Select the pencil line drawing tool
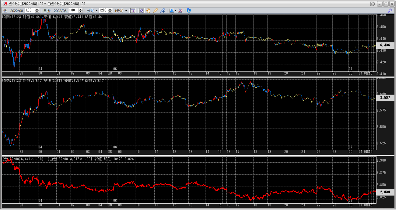The height and width of the screenshot is (210, 396). (x=156, y=10)
